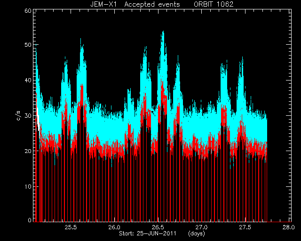
Task: Click the 27.5 label on x-axis
Action: point(245,227)
